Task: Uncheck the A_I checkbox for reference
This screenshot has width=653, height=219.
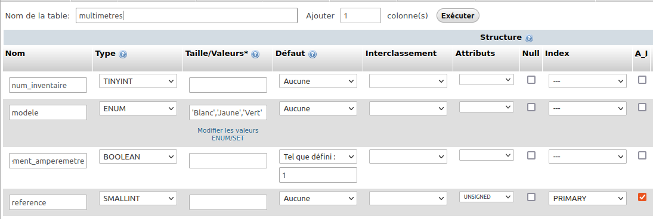Action: click(642, 197)
